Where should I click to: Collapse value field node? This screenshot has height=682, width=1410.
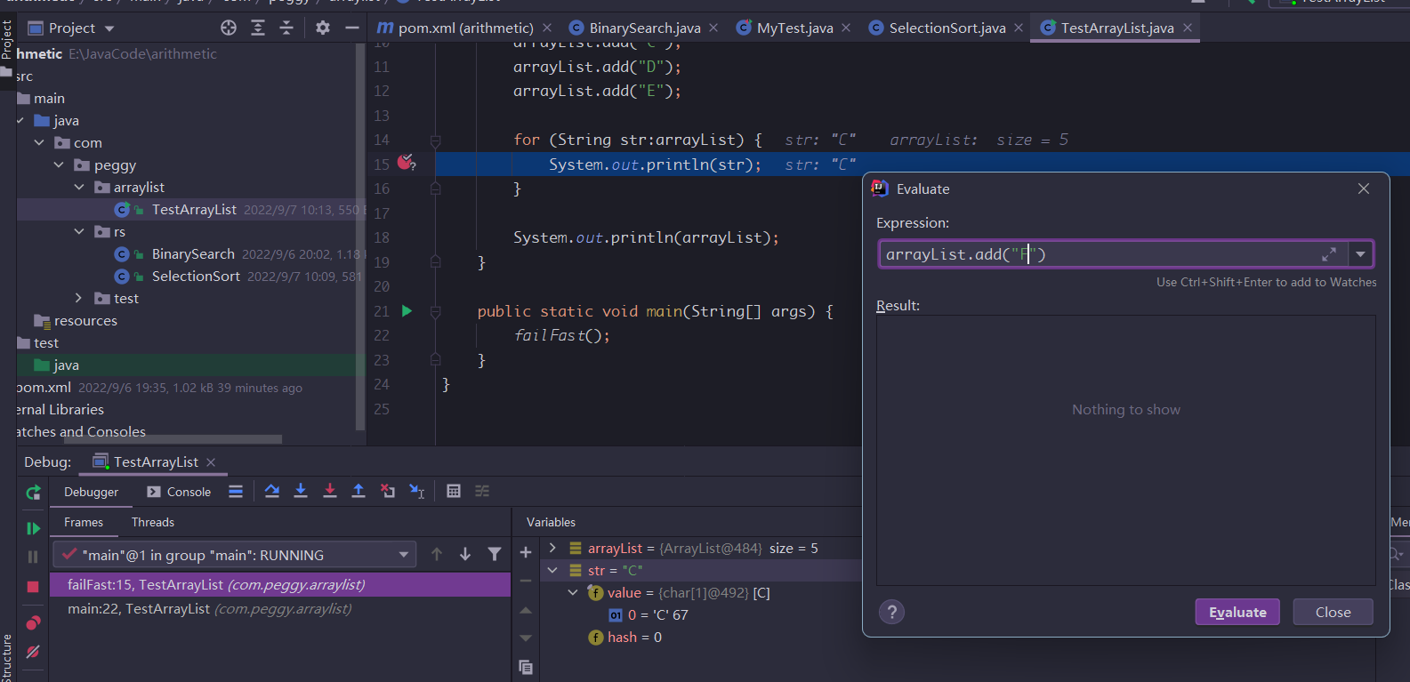(x=573, y=592)
